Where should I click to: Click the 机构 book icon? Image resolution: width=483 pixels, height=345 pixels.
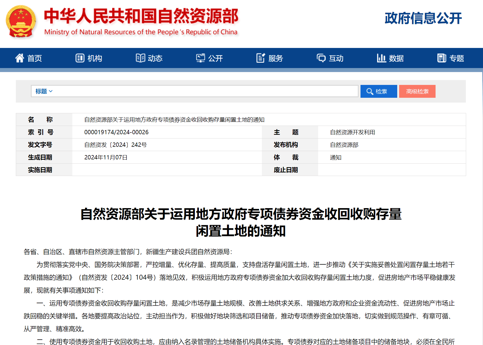(80, 58)
